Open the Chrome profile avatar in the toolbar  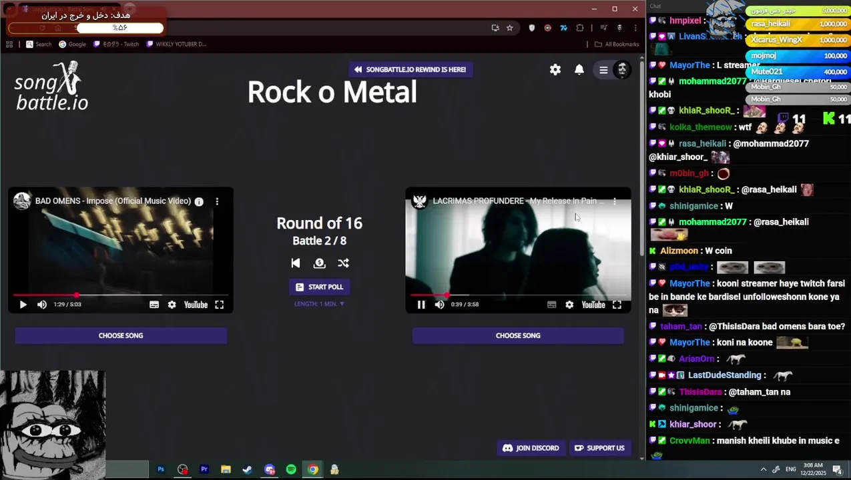[619, 28]
